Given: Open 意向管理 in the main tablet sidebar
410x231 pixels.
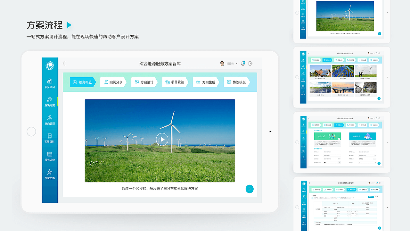Looking at the screenshot, I should tap(50, 120).
